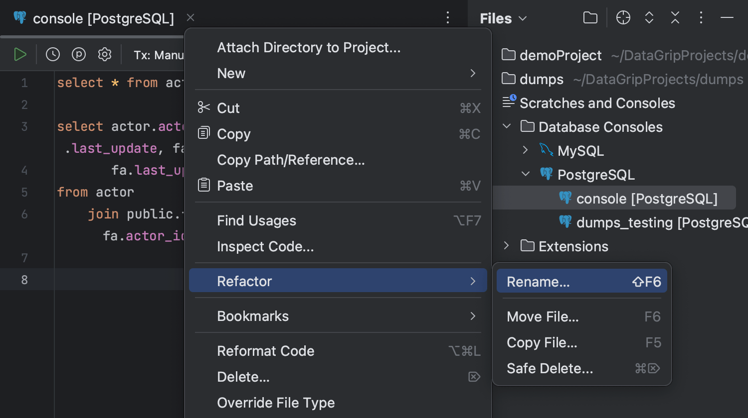Screen dimensions: 748x418
Task: Click the new folder icon in Files header
Action: coord(590,18)
